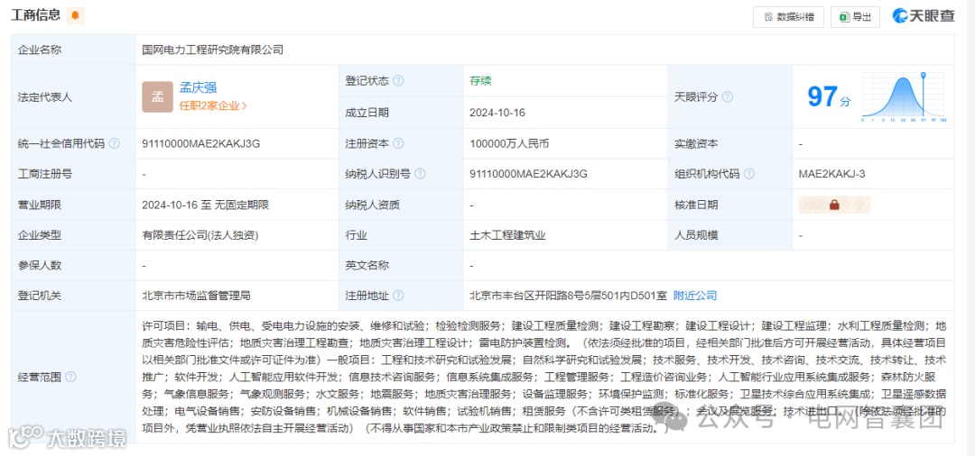Image resolution: width=975 pixels, height=456 pixels.
Task: Select company name 国网电力工程研究院有限公司
Action: coord(213,50)
